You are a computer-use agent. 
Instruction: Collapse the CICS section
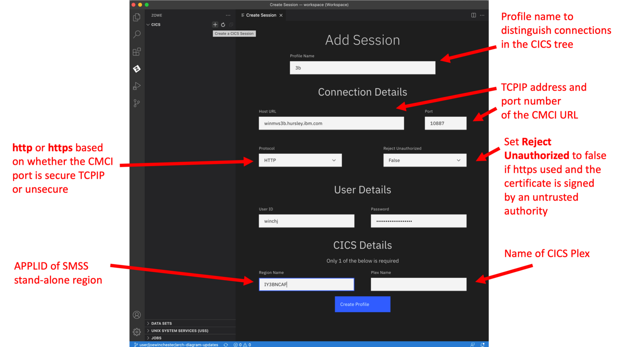pyautogui.click(x=190, y=25)
